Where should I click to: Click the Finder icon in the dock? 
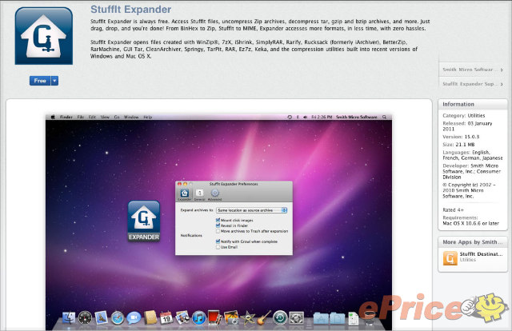tap(69, 317)
